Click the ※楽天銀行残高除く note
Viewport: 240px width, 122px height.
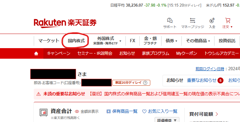[66, 118]
